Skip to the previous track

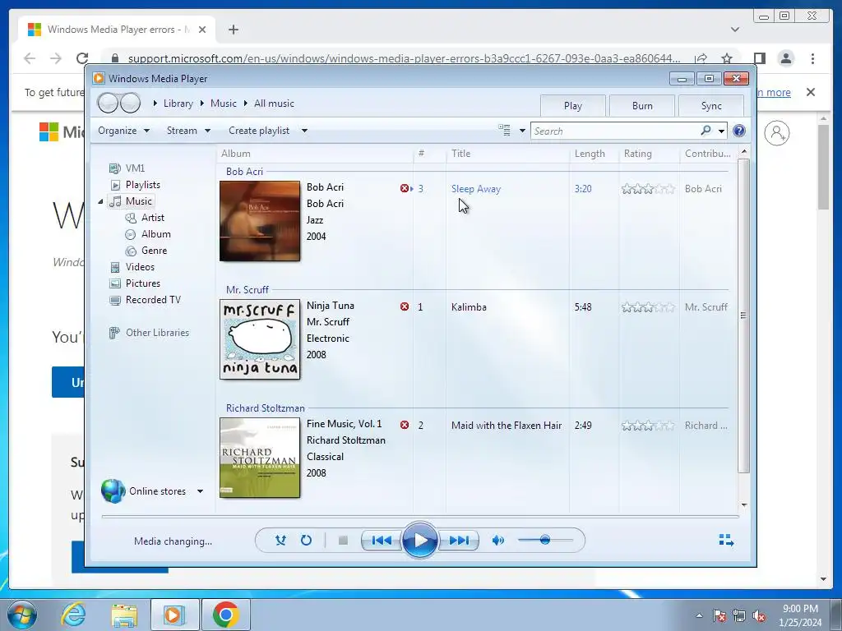tap(382, 541)
